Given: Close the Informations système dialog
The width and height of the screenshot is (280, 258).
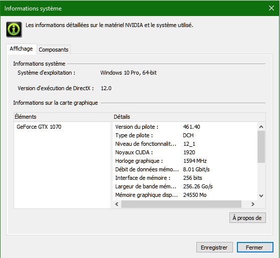Looking at the screenshot, I should tap(271, 8).
